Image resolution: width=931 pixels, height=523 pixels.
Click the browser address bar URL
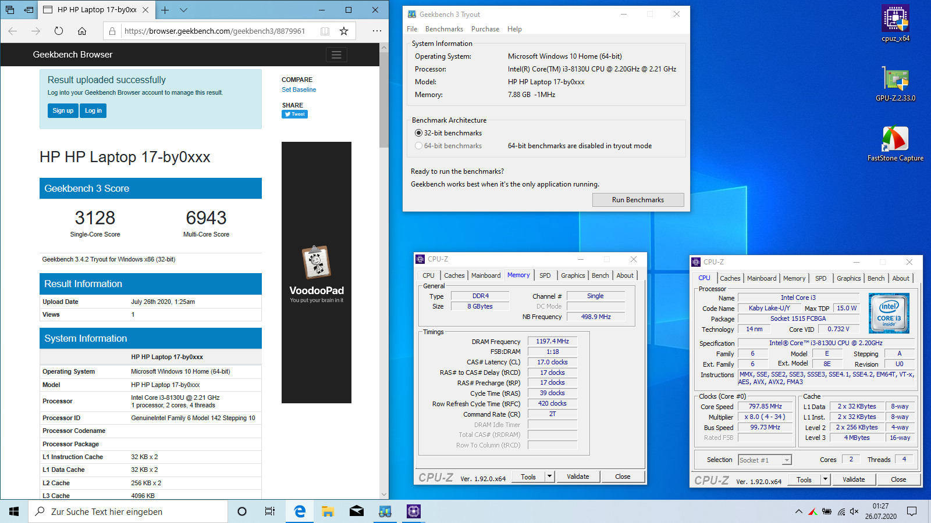click(214, 31)
